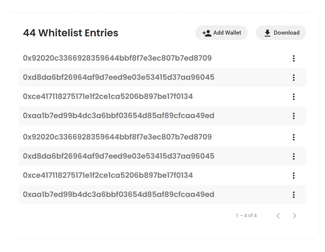Open the kebab dropdown for the fourth whitelist entry
The height and width of the screenshot is (252, 325).
tap(294, 116)
